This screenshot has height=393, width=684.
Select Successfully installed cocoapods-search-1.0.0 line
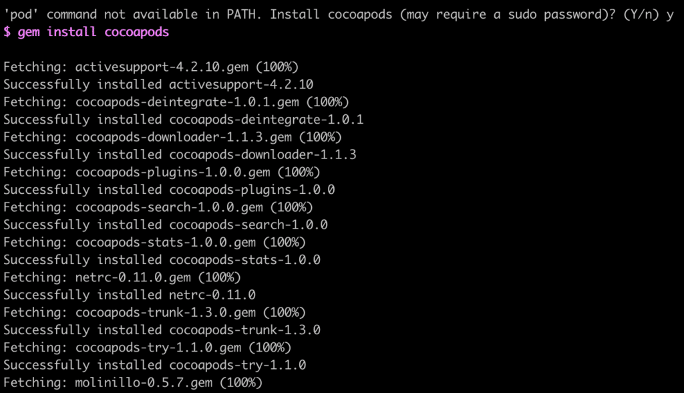point(166,225)
